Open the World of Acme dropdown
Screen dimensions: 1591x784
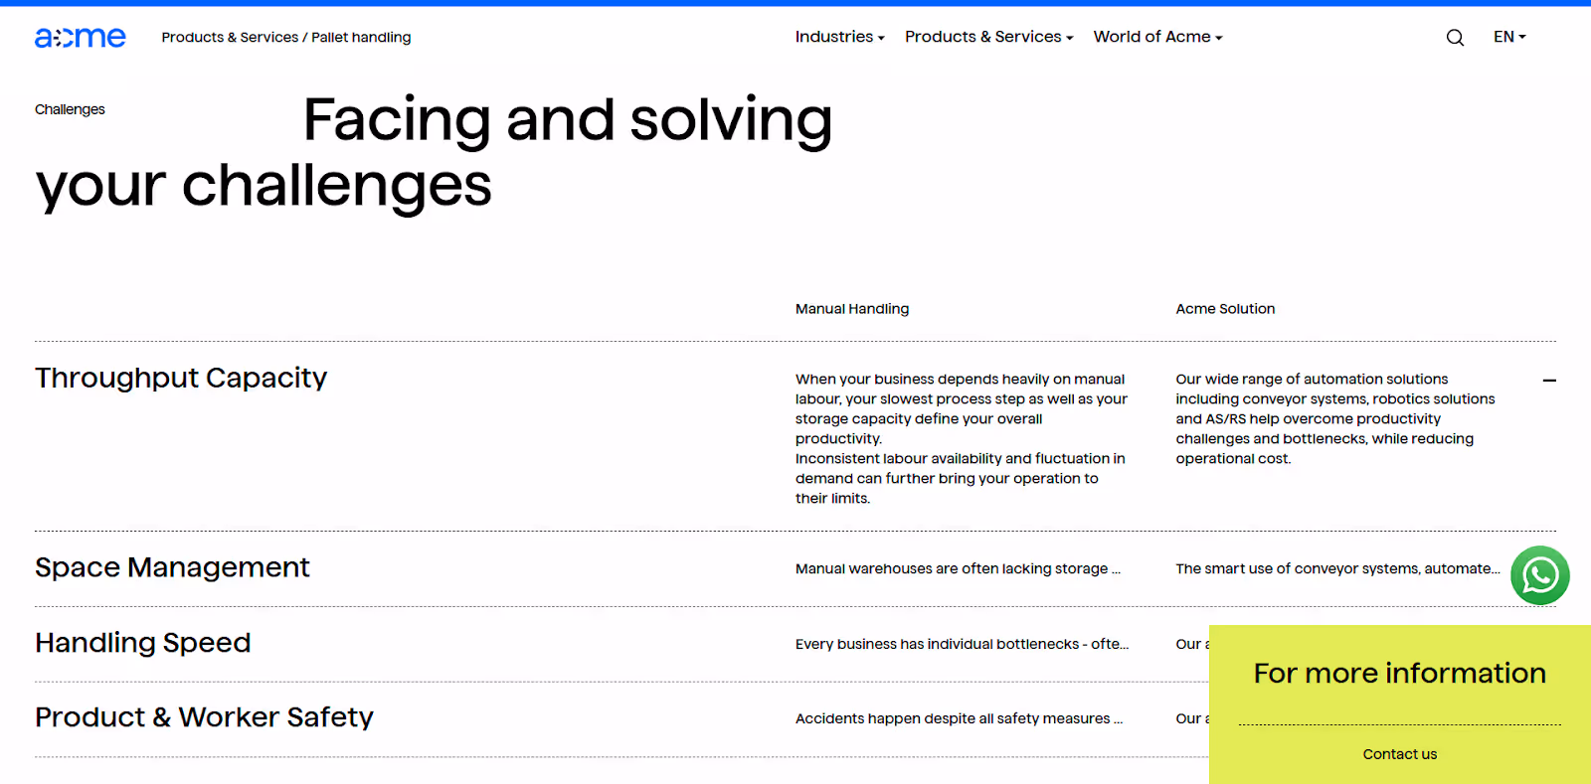[x=1156, y=37]
